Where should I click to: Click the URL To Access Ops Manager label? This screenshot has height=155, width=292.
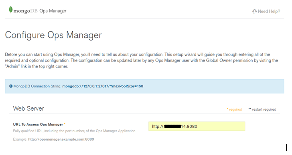pyautogui.click(x=38, y=124)
